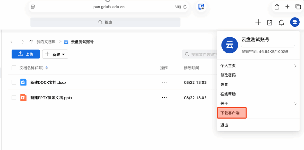
Task: Open the 新建 dropdown button
Action: click(x=55, y=54)
